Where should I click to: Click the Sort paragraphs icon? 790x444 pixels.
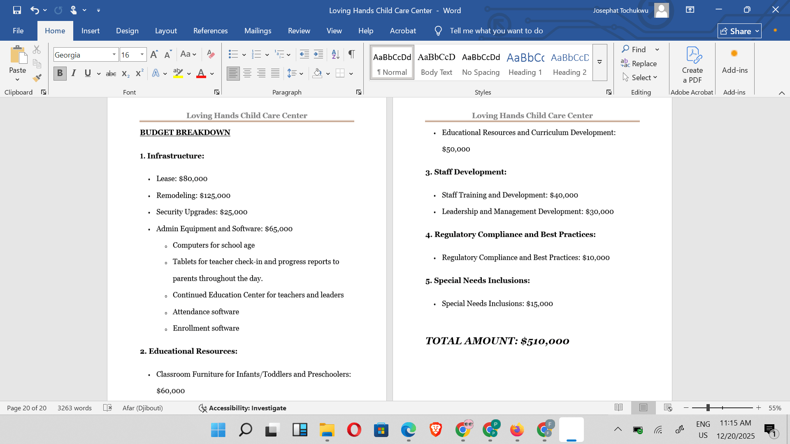point(336,54)
